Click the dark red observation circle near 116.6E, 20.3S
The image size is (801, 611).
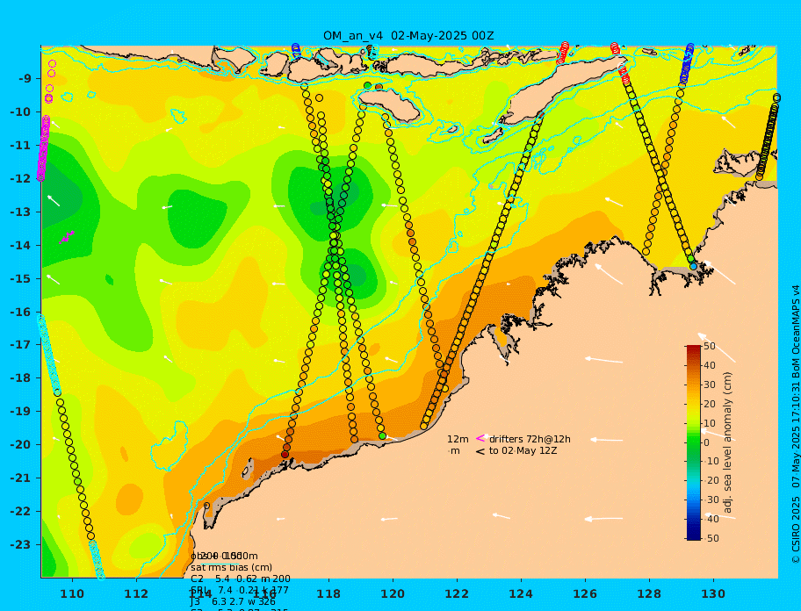pyautogui.click(x=285, y=454)
